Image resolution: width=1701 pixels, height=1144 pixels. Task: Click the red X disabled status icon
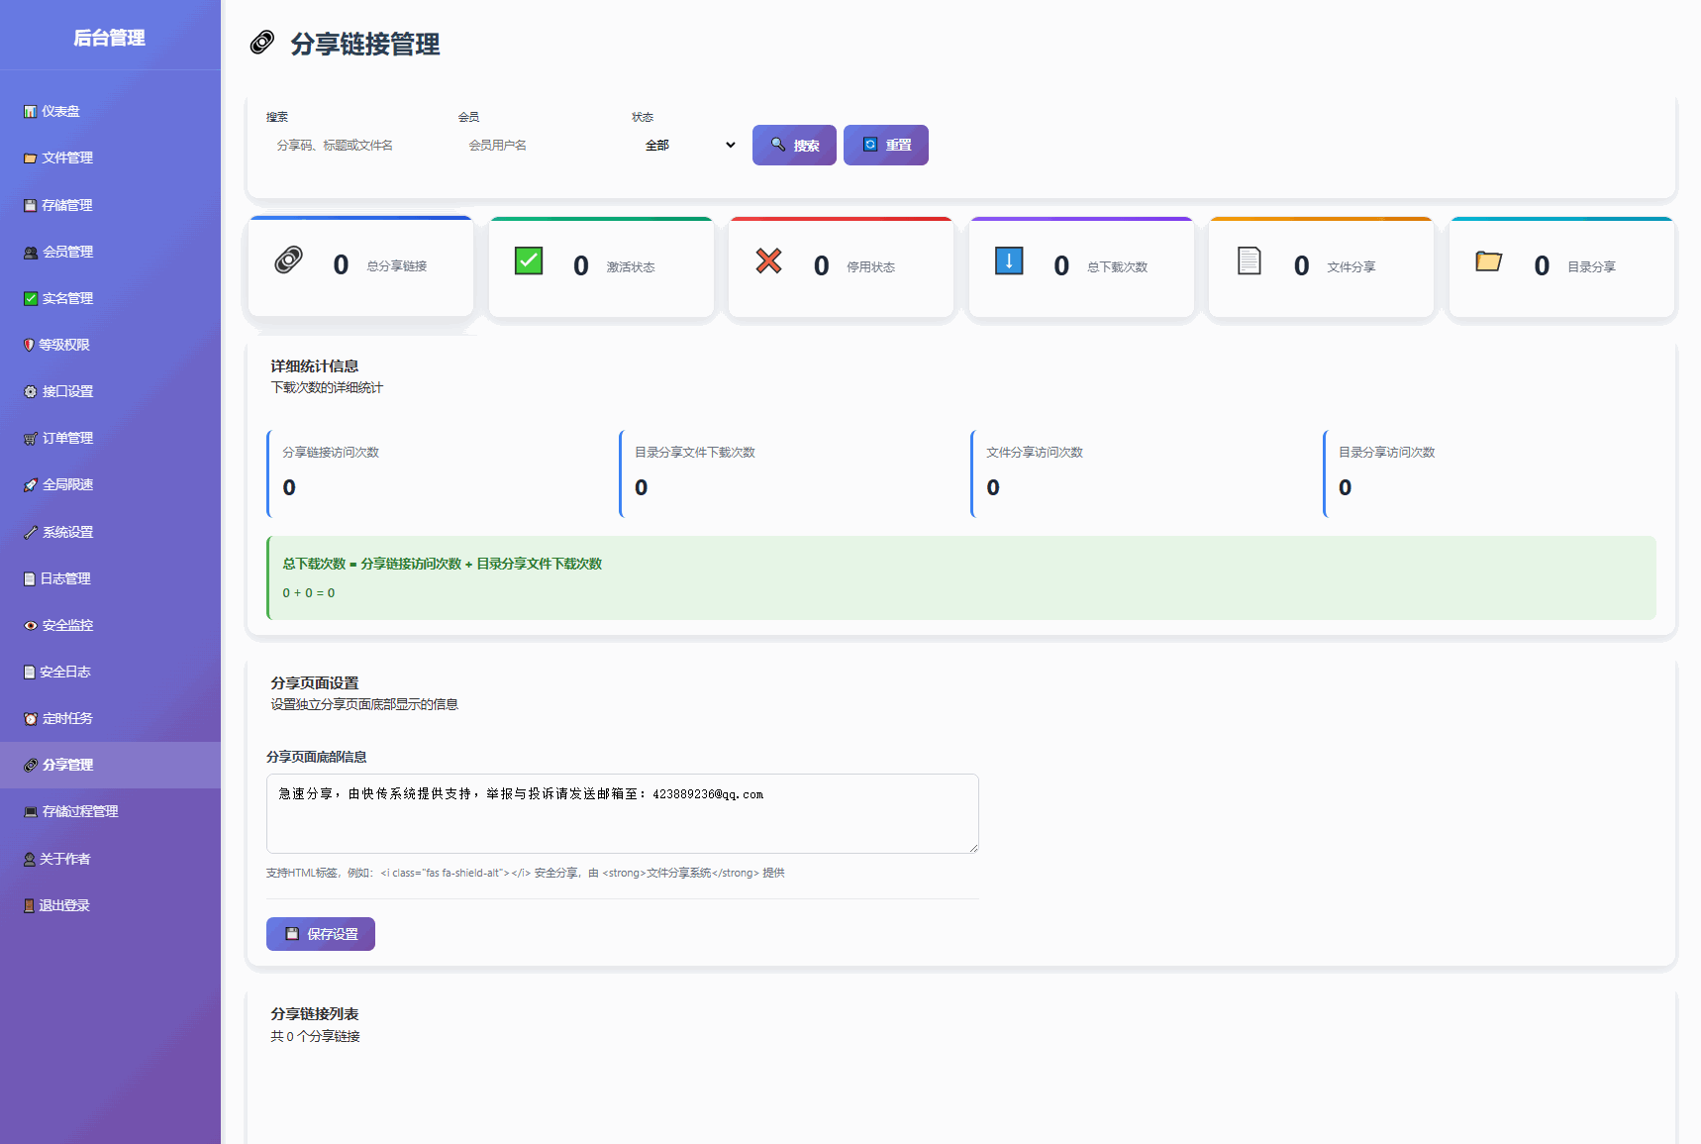point(768,261)
